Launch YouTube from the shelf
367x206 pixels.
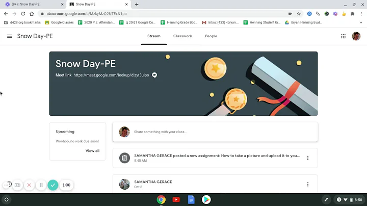click(176, 200)
